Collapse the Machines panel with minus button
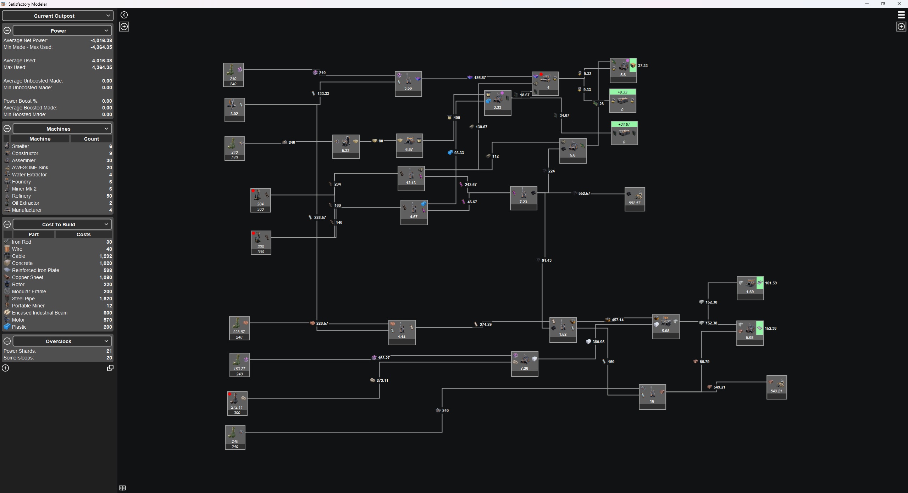This screenshot has width=908, height=493. point(7,129)
